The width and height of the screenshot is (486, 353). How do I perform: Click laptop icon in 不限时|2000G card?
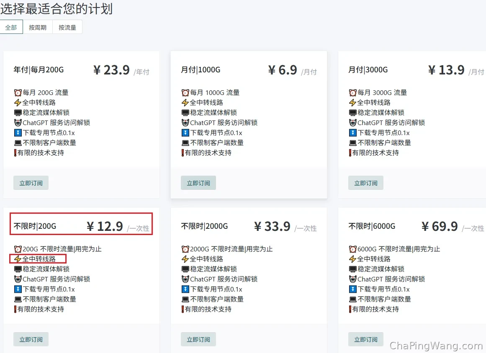(185, 299)
